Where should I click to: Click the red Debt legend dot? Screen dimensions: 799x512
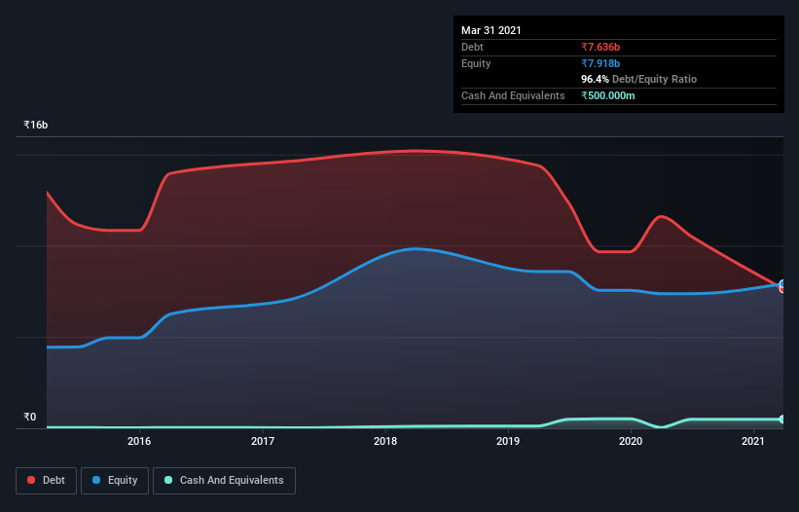click(x=31, y=480)
